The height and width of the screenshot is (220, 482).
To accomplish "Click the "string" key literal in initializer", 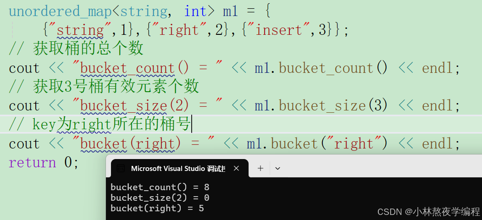I will [x=80, y=30].
